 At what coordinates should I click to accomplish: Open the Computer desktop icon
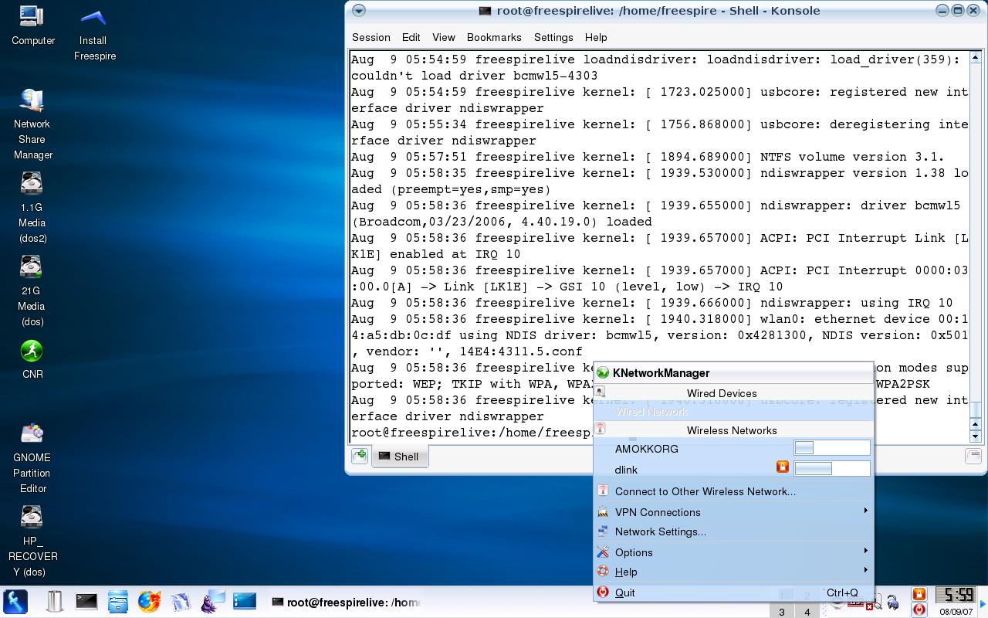click(32, 25)
